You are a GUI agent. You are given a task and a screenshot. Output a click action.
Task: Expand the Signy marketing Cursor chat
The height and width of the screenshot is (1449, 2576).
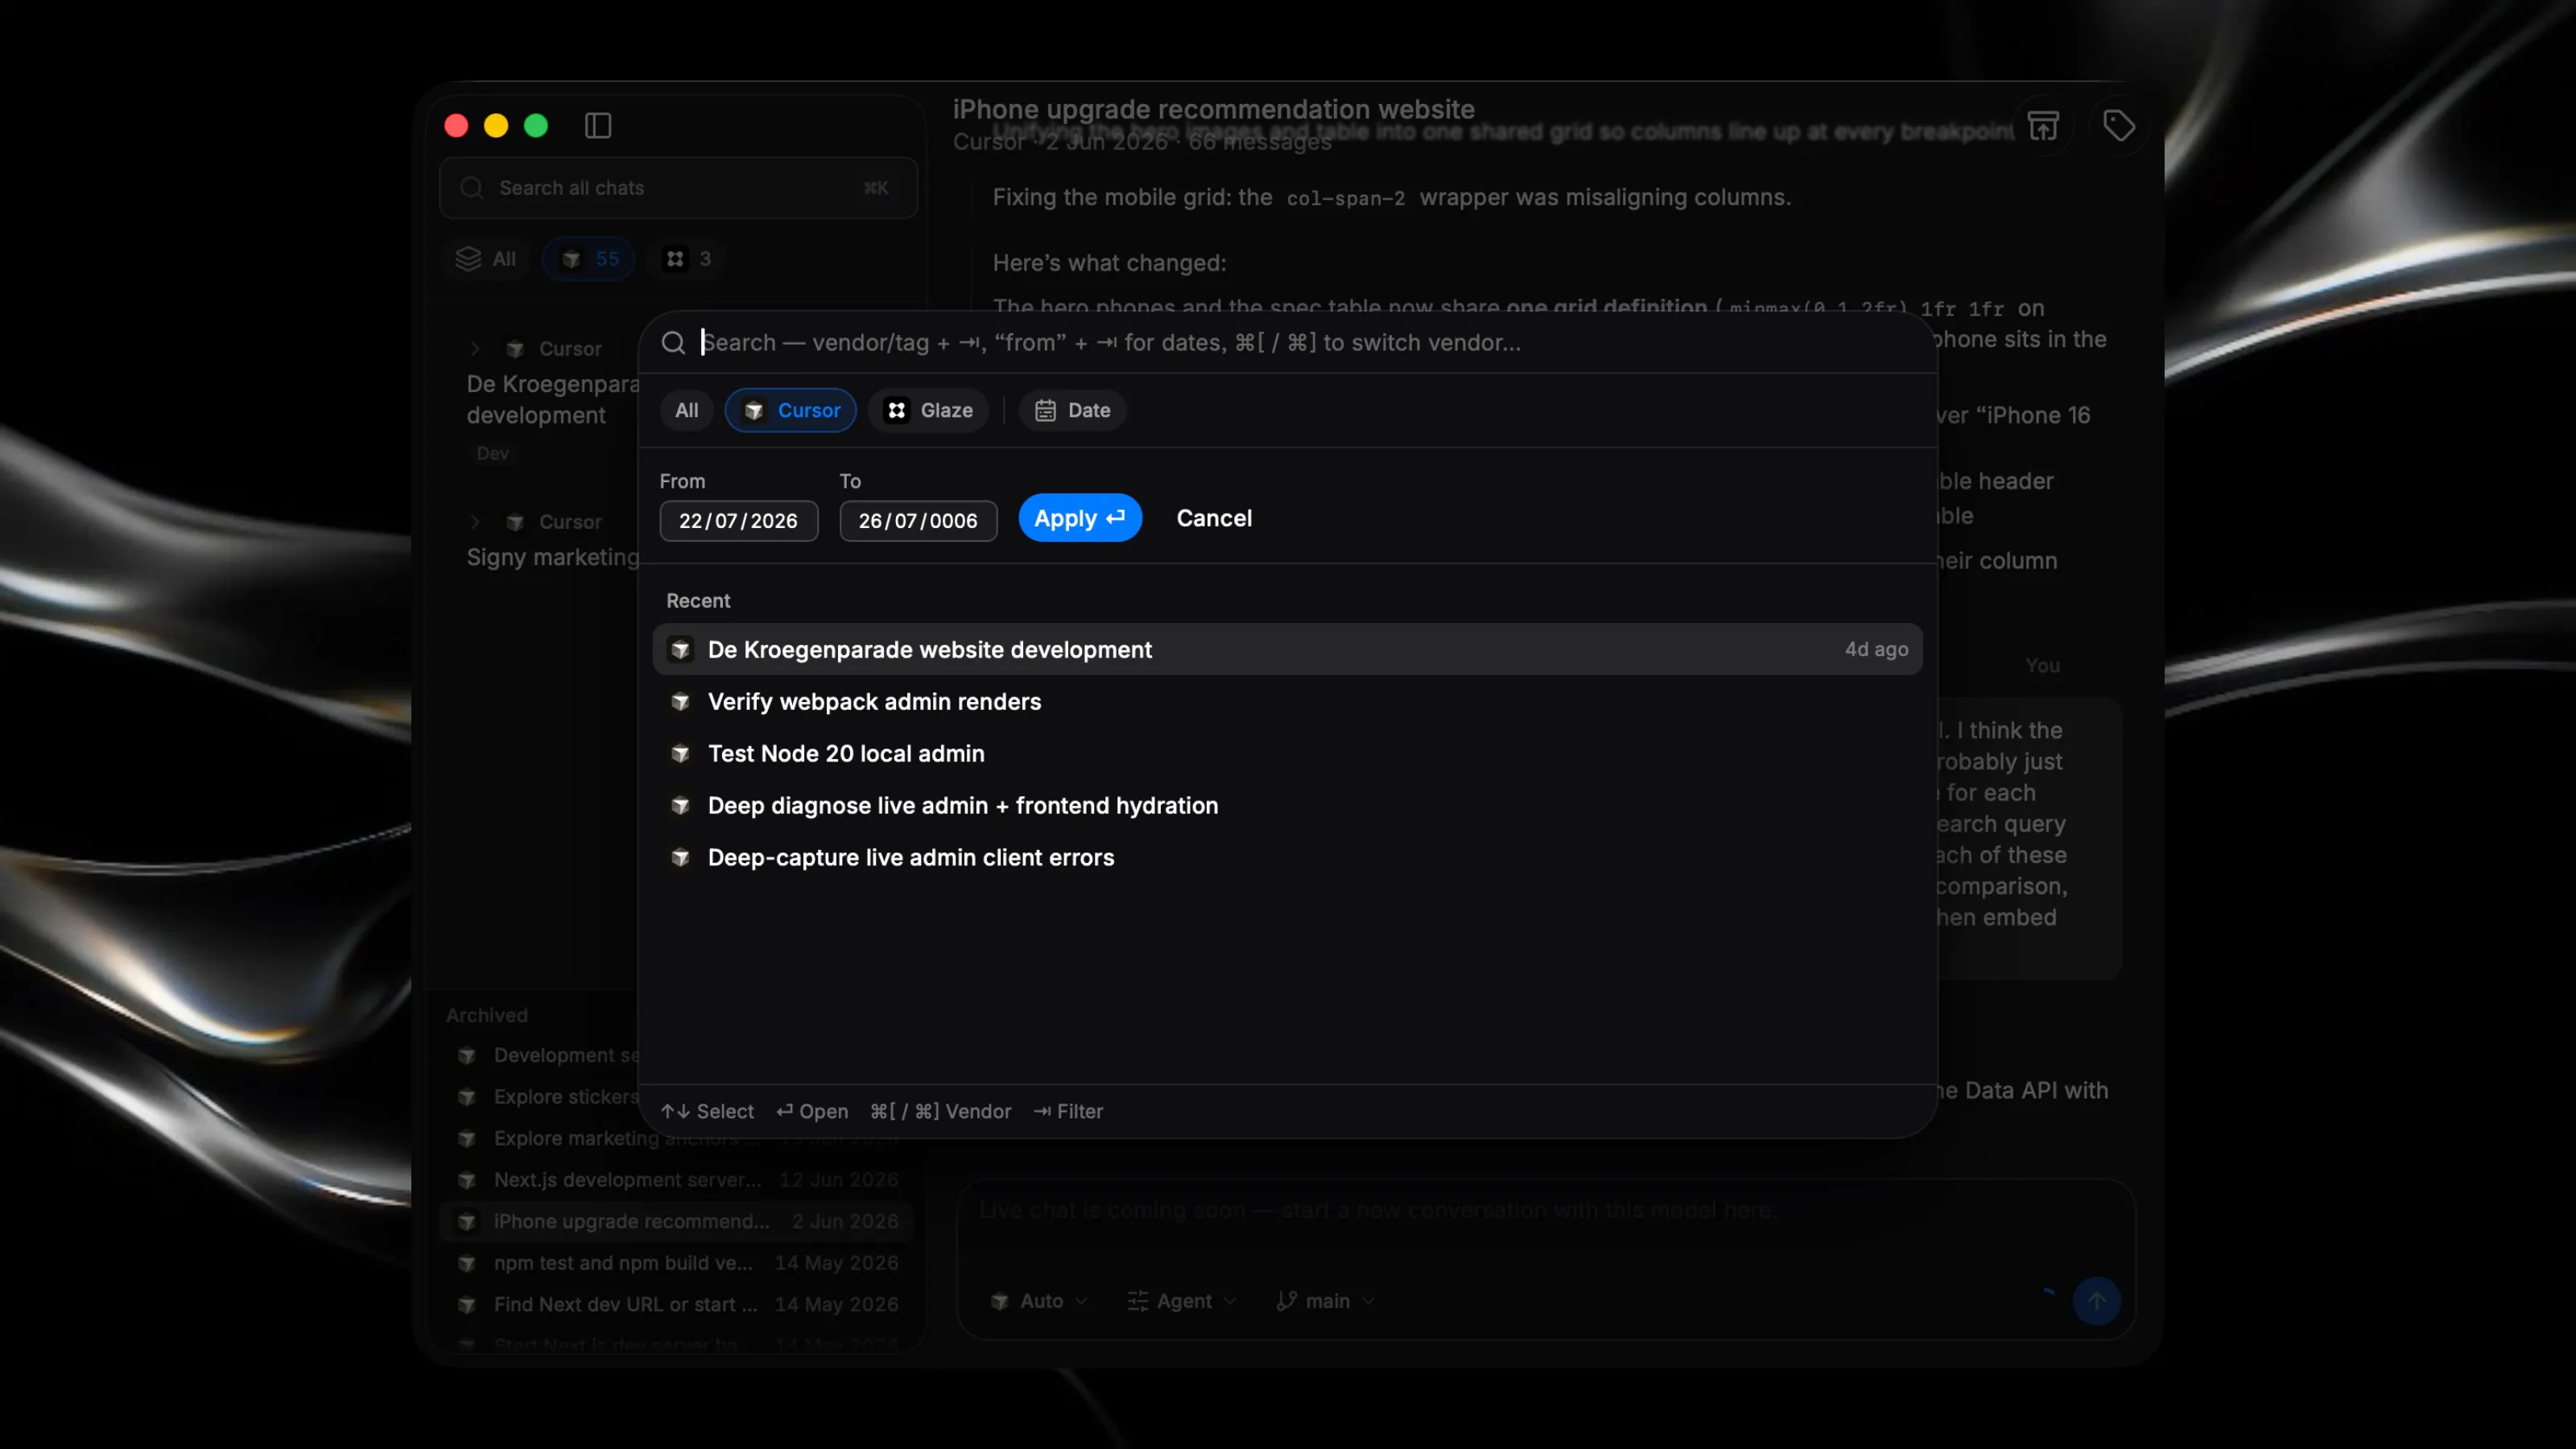click(476, 522)
